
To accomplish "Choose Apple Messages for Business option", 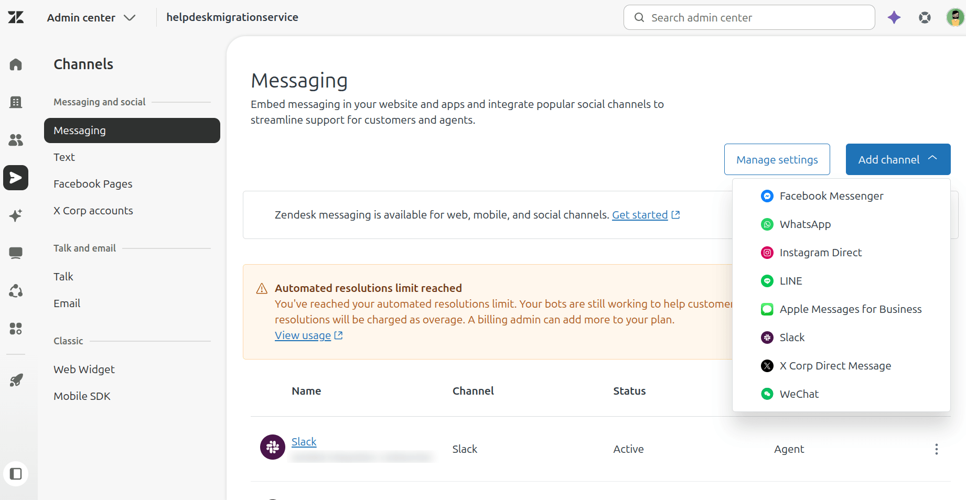I will [841, 309].
